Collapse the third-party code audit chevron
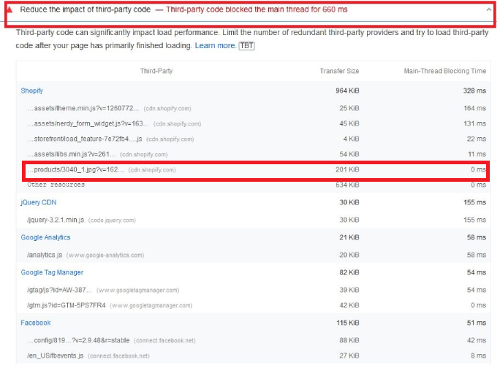This screenshot has height=365, width=500. 488,11
